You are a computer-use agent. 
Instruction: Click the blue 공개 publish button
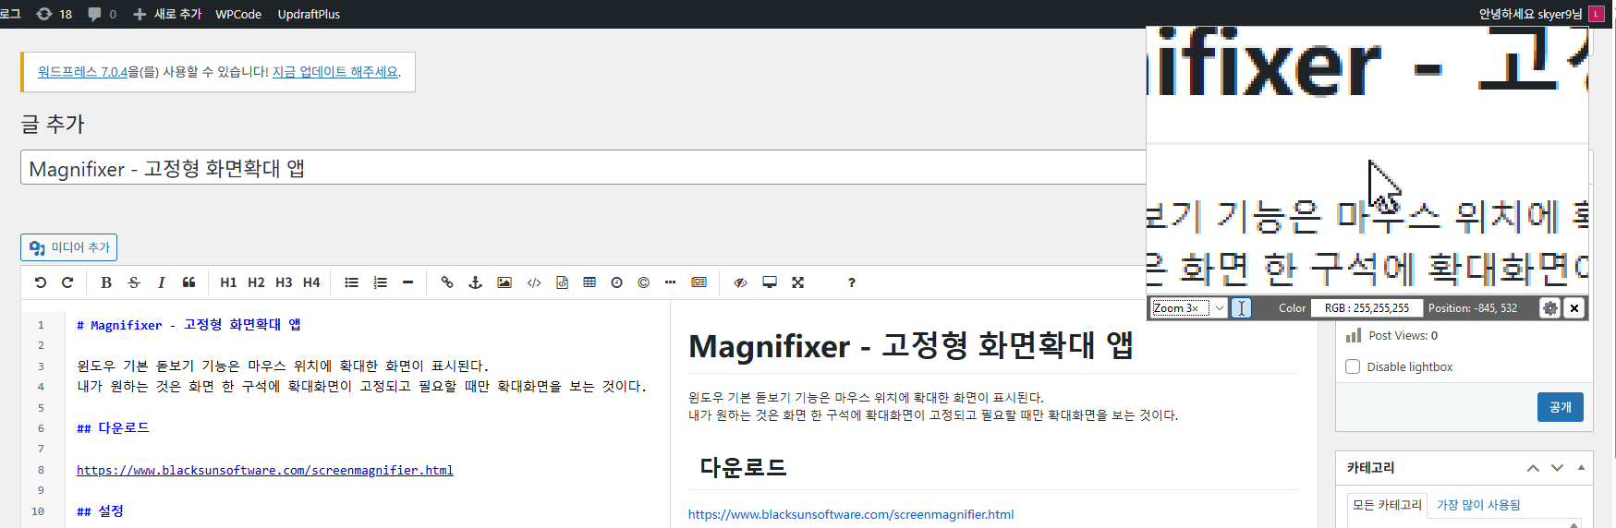[x=1561, y=407]
